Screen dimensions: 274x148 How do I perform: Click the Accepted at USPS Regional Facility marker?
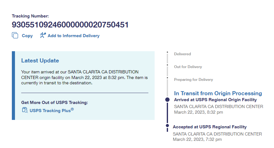(x=167, y=126)
